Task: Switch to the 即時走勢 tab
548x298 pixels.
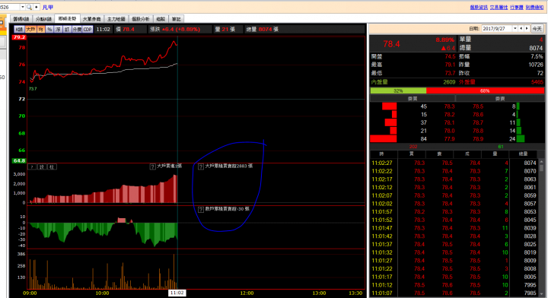Action: pos(68,18)
